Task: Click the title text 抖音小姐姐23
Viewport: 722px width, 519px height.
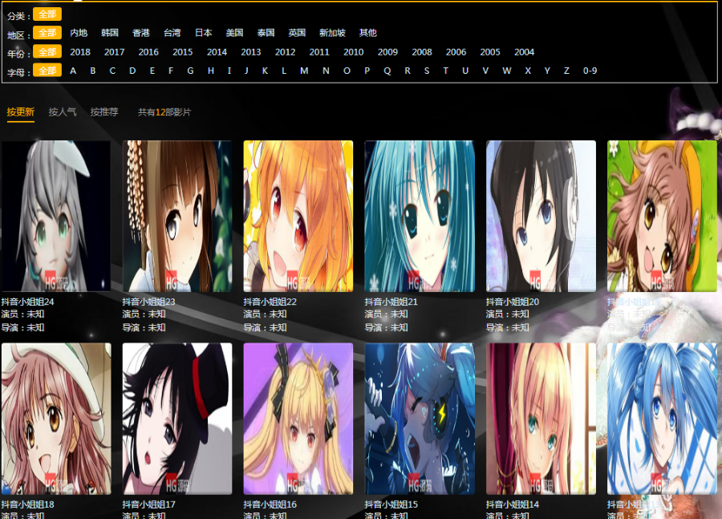Action: [x=148, y=302]
